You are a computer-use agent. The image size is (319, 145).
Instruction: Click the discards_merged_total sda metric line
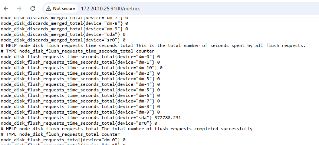[63, 34]
